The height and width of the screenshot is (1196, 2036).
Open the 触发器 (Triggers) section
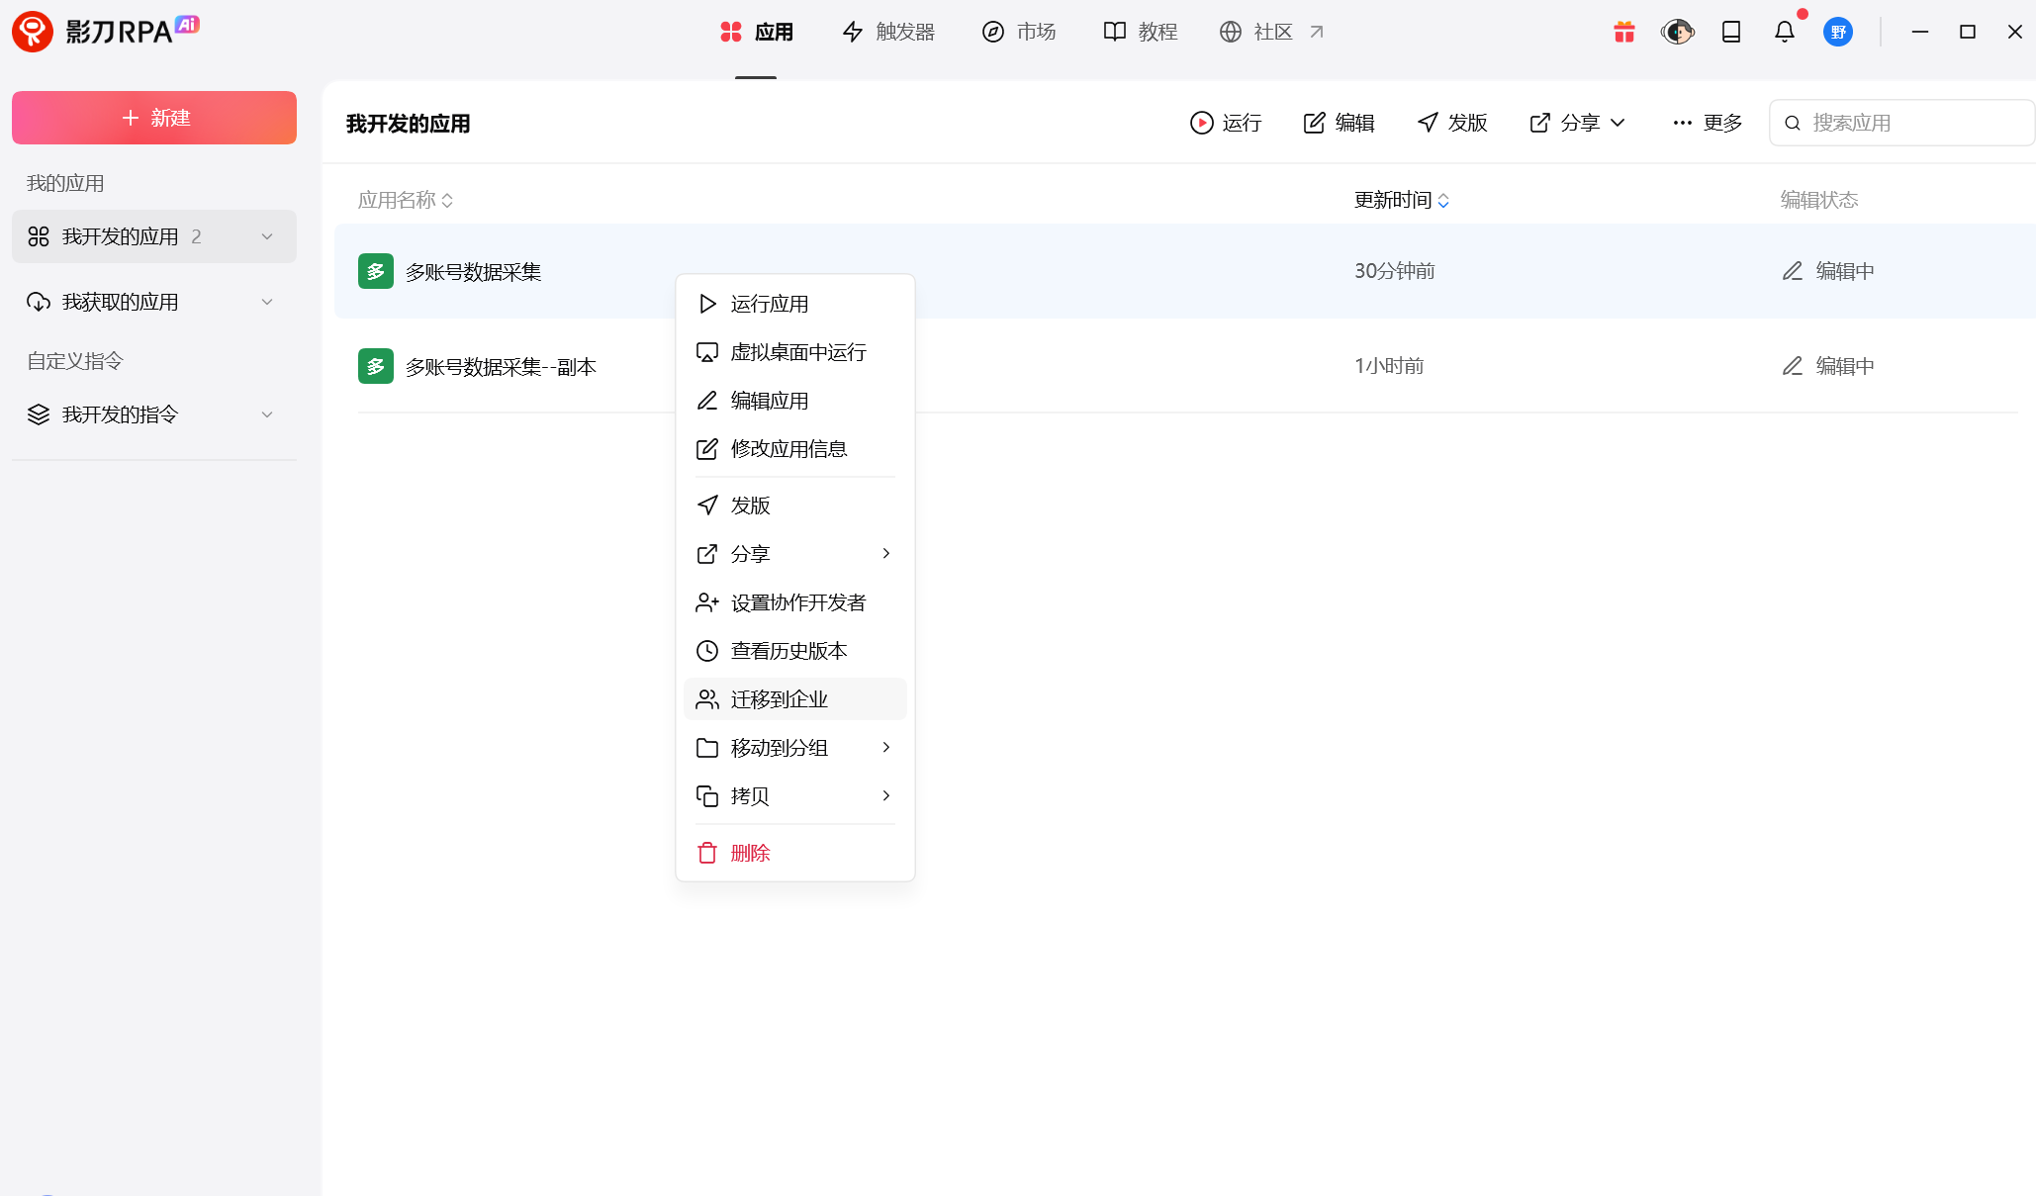(x=888, y=32)
